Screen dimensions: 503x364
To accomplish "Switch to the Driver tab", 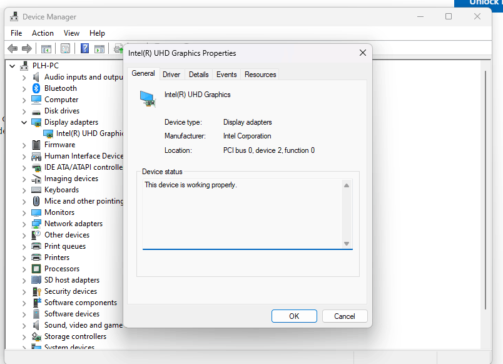I will click(x=171, y=75).
